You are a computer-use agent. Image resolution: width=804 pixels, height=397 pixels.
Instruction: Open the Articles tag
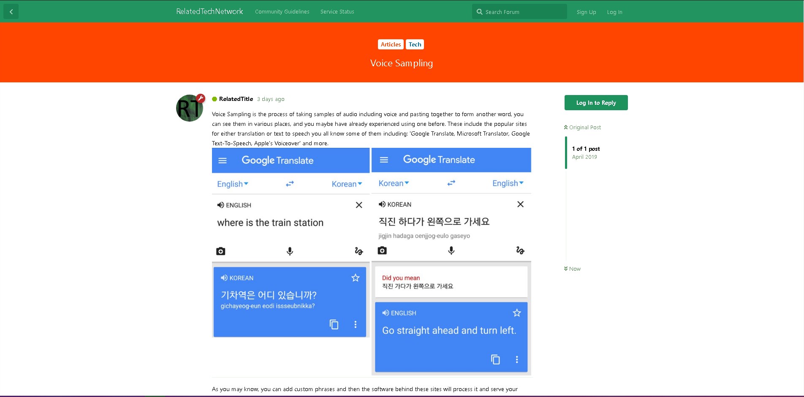391,44
